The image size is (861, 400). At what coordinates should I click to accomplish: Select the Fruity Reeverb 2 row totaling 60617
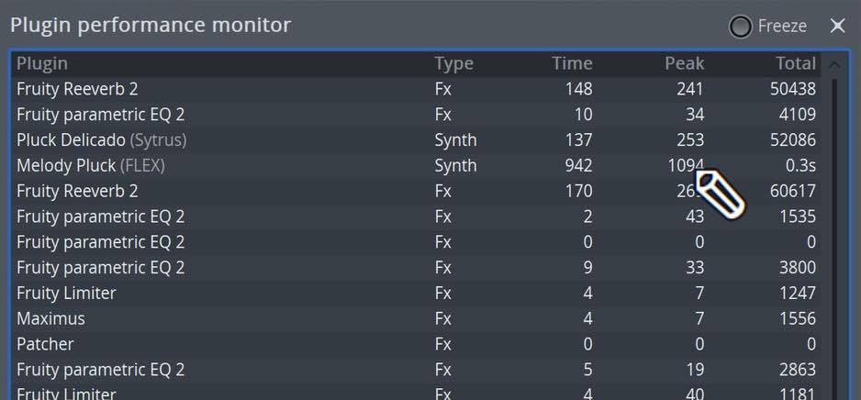(416, 192)
